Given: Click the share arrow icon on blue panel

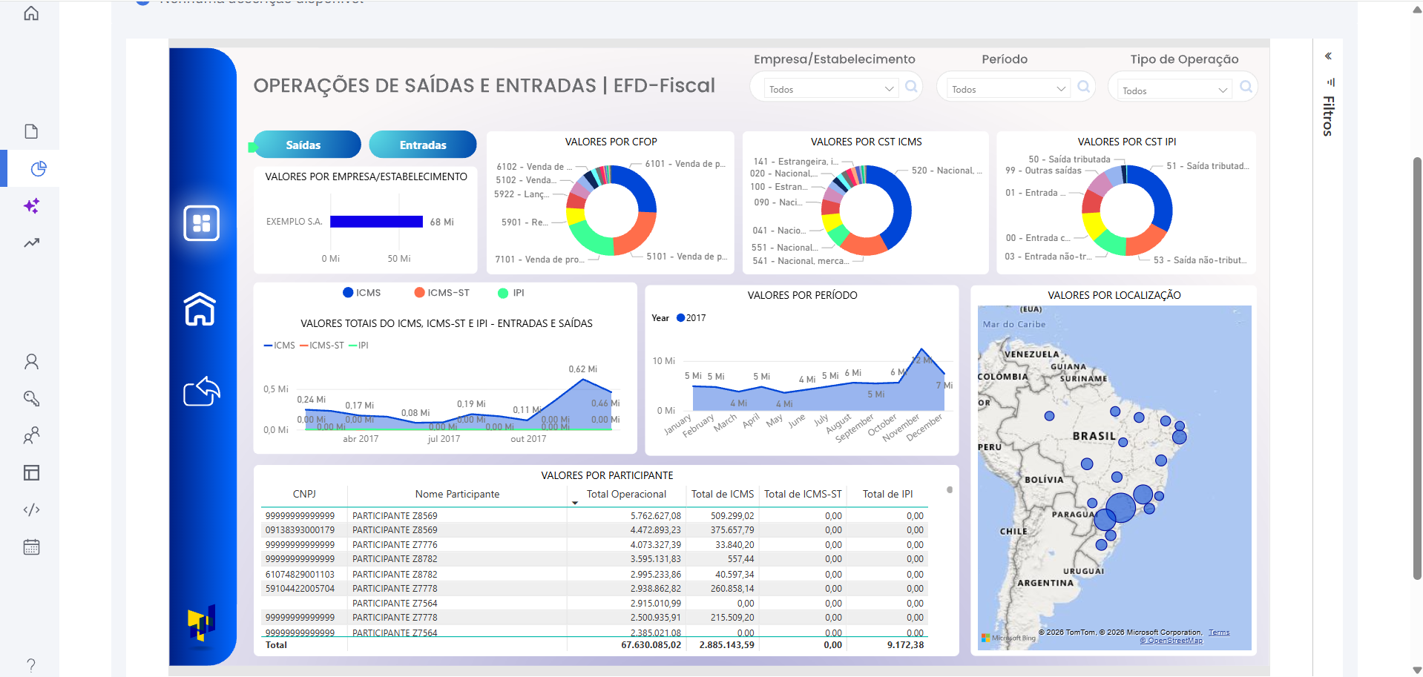Looking at the screenshot, I should pyautogui.click(x=201, y=392).
